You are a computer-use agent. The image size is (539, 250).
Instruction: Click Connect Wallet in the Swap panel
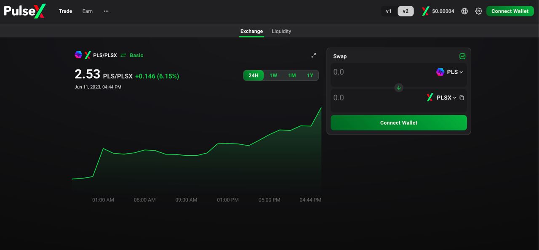(x=399, y=123)
